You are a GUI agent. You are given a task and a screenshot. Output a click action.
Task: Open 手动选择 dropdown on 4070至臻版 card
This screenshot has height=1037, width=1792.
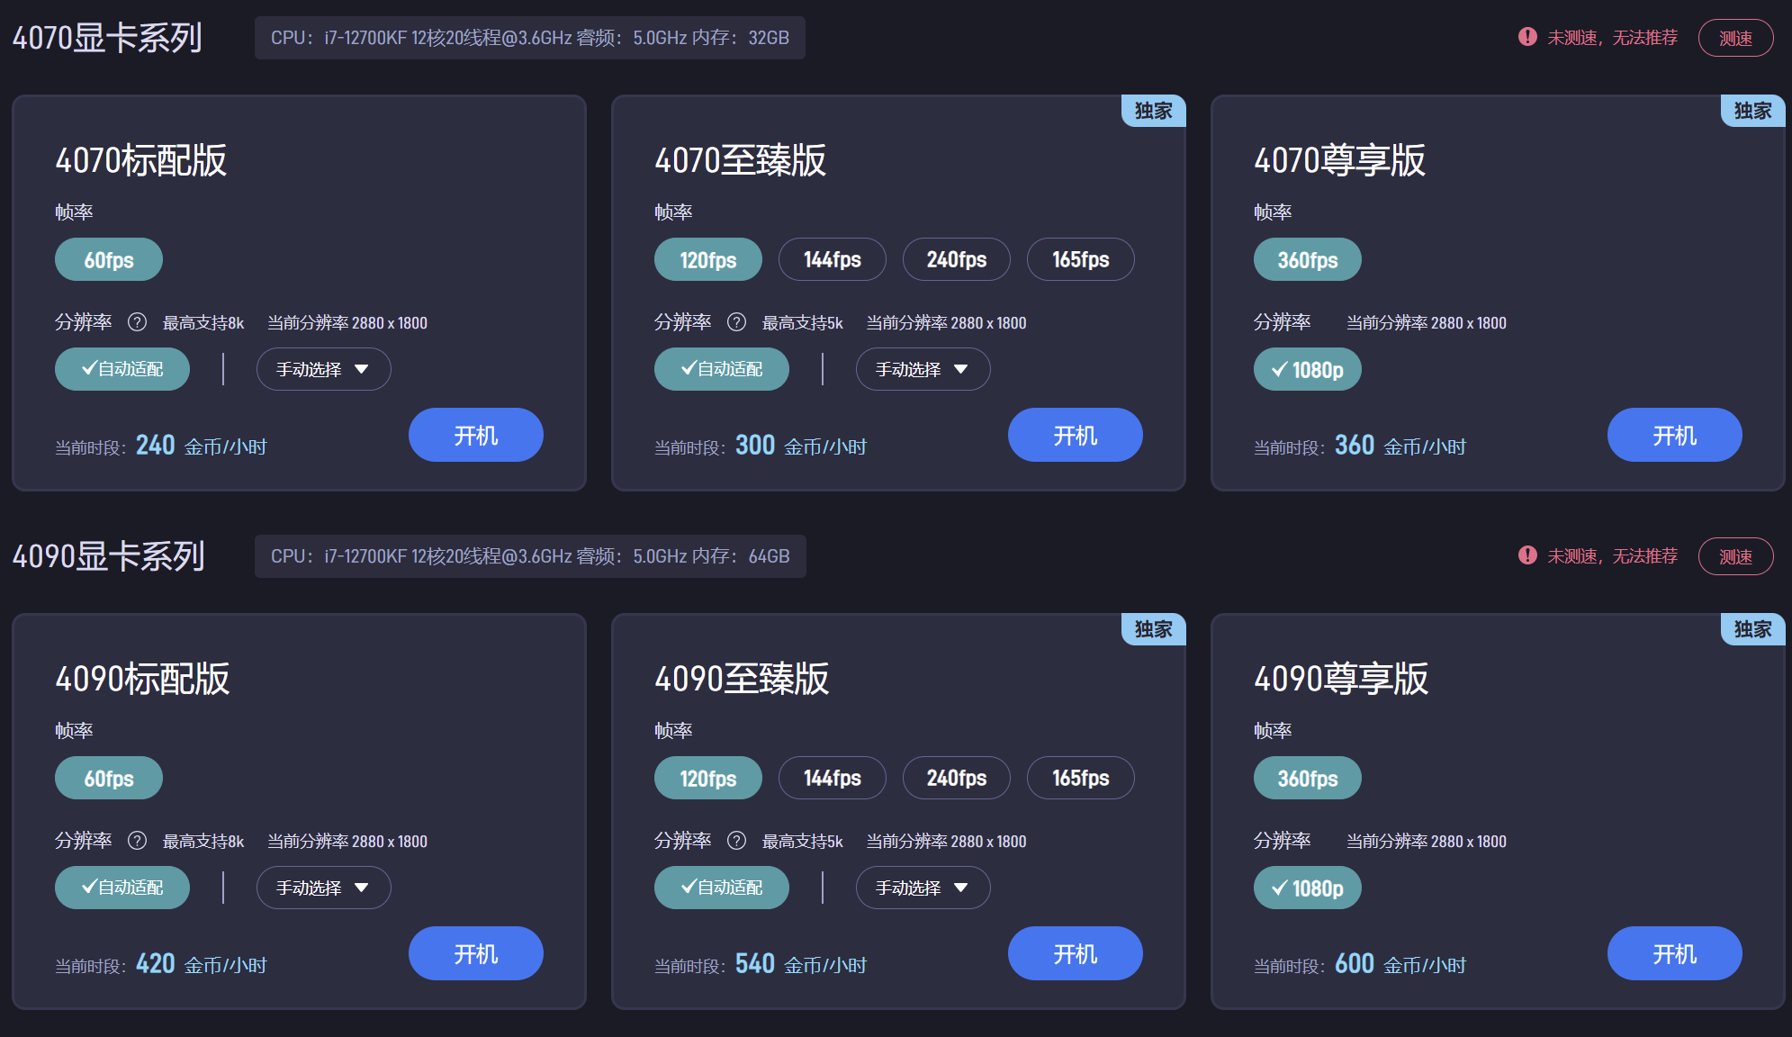[923, 369]
